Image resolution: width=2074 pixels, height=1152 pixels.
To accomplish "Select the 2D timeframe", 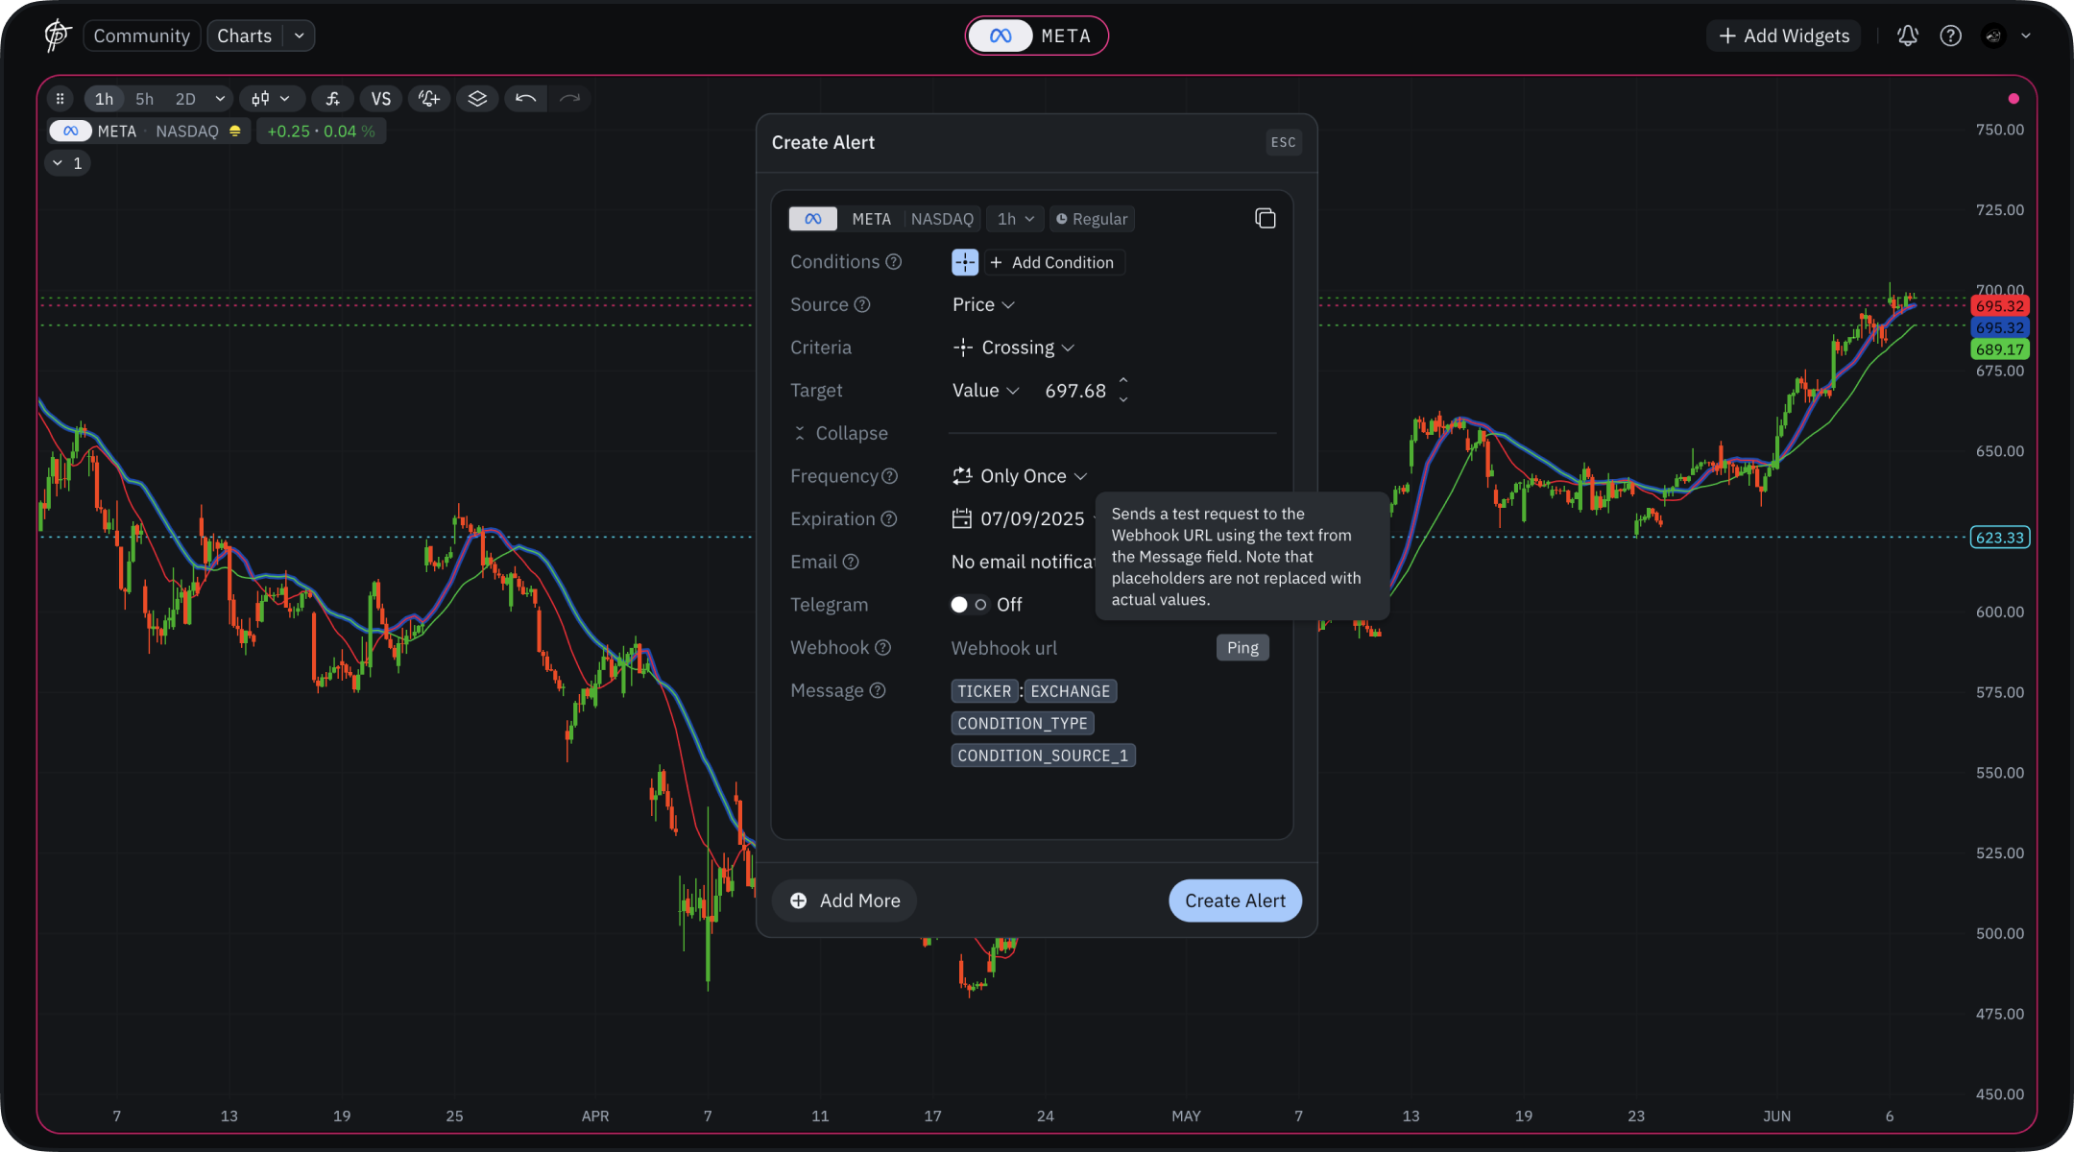I will pos(185,98).
